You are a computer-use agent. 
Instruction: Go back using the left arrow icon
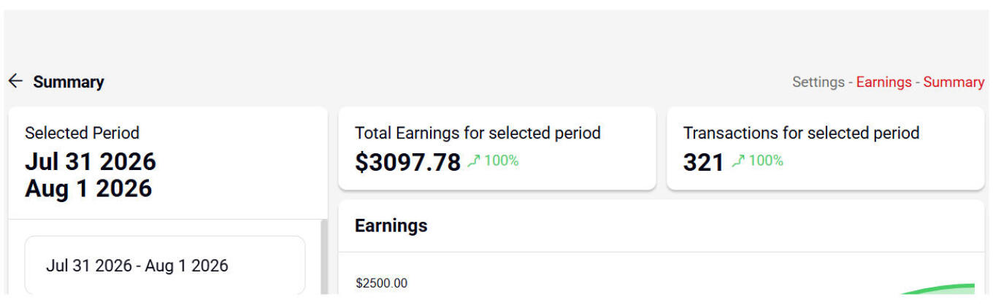tap(15, 81)
